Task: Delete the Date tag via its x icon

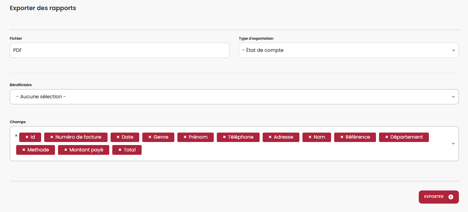Action: (118, 137)
